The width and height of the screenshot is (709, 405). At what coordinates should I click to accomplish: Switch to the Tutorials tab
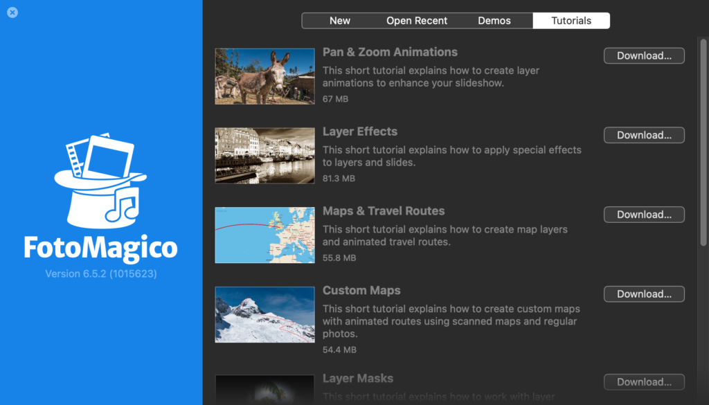point(571,20)
